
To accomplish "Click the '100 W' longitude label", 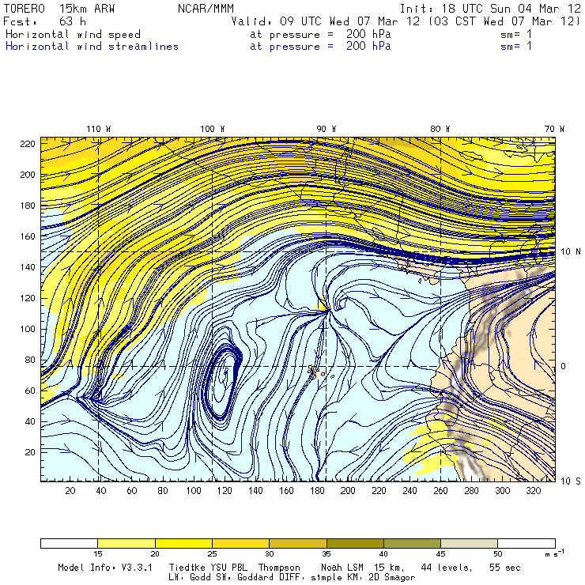I will (x=213, y=129).
